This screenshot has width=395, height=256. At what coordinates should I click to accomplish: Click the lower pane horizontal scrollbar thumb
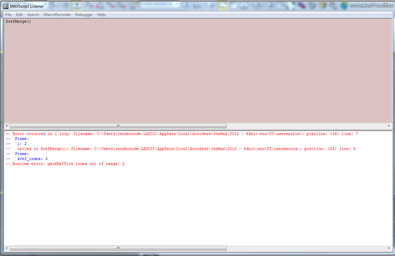[x=118, y=248]
